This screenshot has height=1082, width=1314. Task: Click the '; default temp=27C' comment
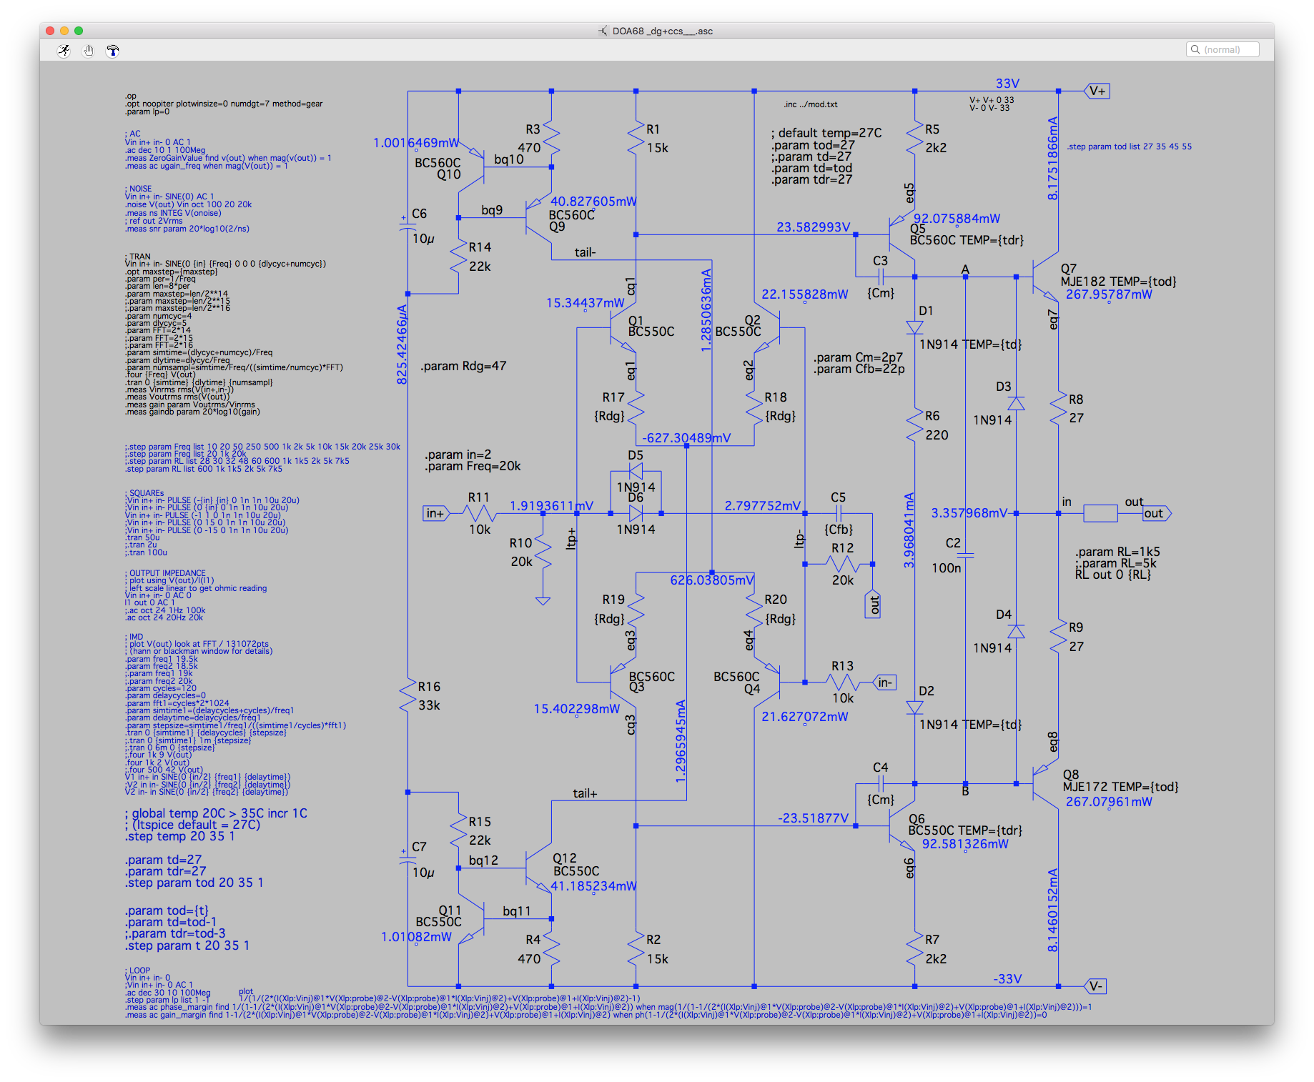click(x=826, y=133)
